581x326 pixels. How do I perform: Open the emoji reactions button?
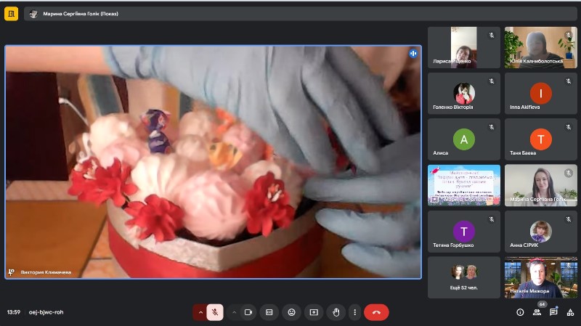pos(292,312)
